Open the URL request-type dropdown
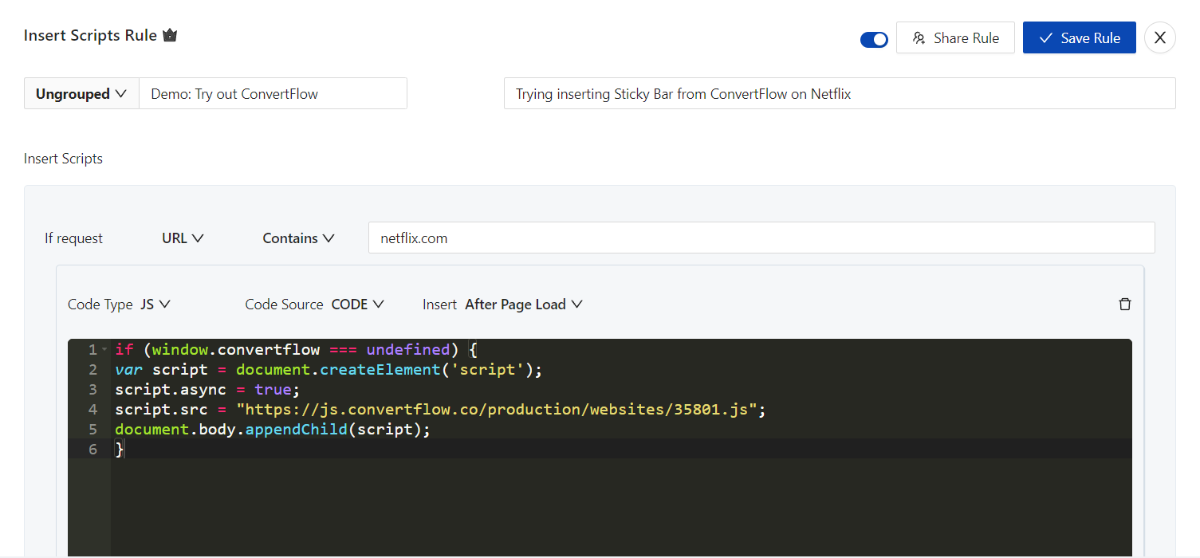Image resolution: width=1200 pixels, height=558 pixels. [183, 238]
